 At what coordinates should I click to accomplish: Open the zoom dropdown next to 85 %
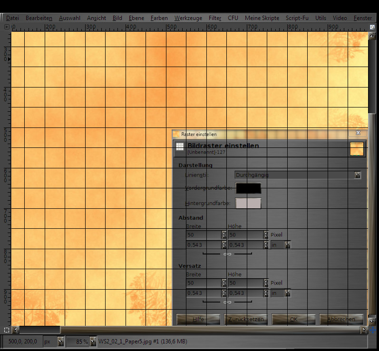click(93, 341)
